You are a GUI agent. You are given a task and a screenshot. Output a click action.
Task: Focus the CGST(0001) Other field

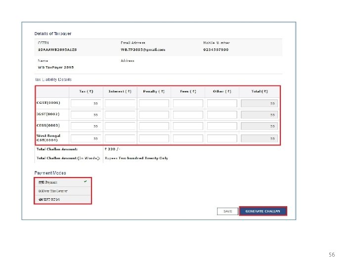pyautogui.click(x=222, y=103)
